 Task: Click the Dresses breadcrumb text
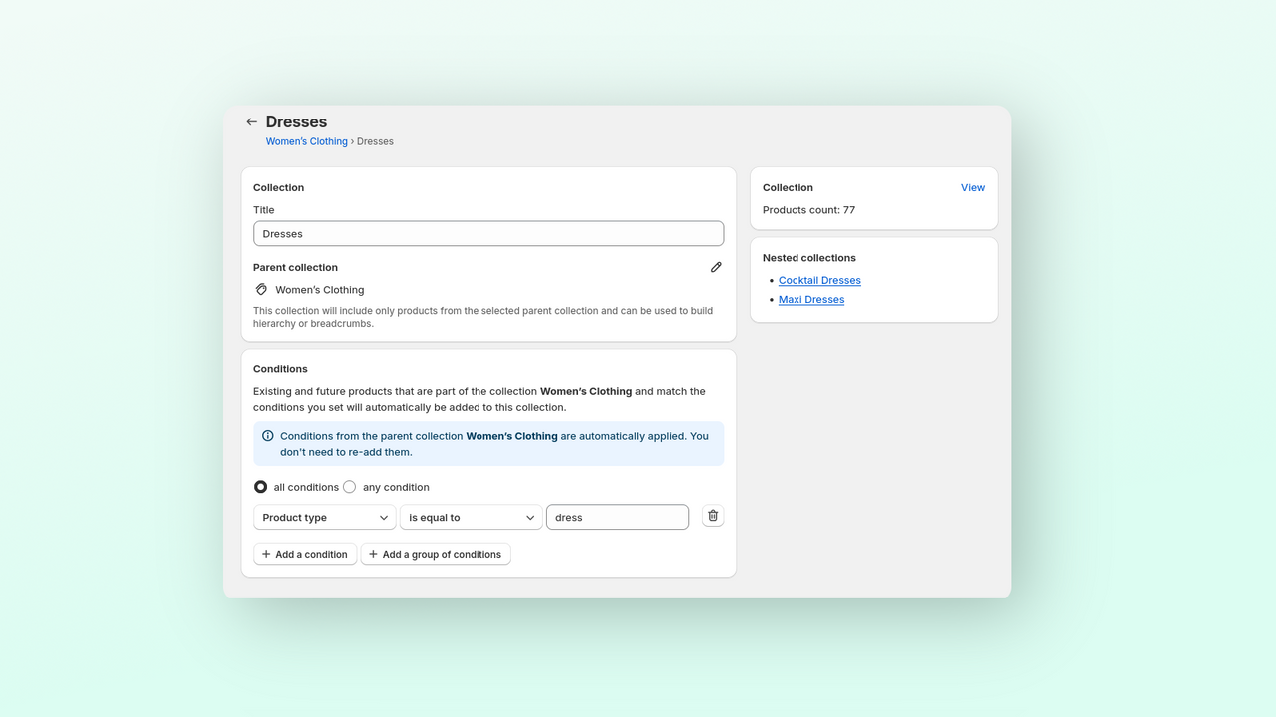tap(375, 141)
